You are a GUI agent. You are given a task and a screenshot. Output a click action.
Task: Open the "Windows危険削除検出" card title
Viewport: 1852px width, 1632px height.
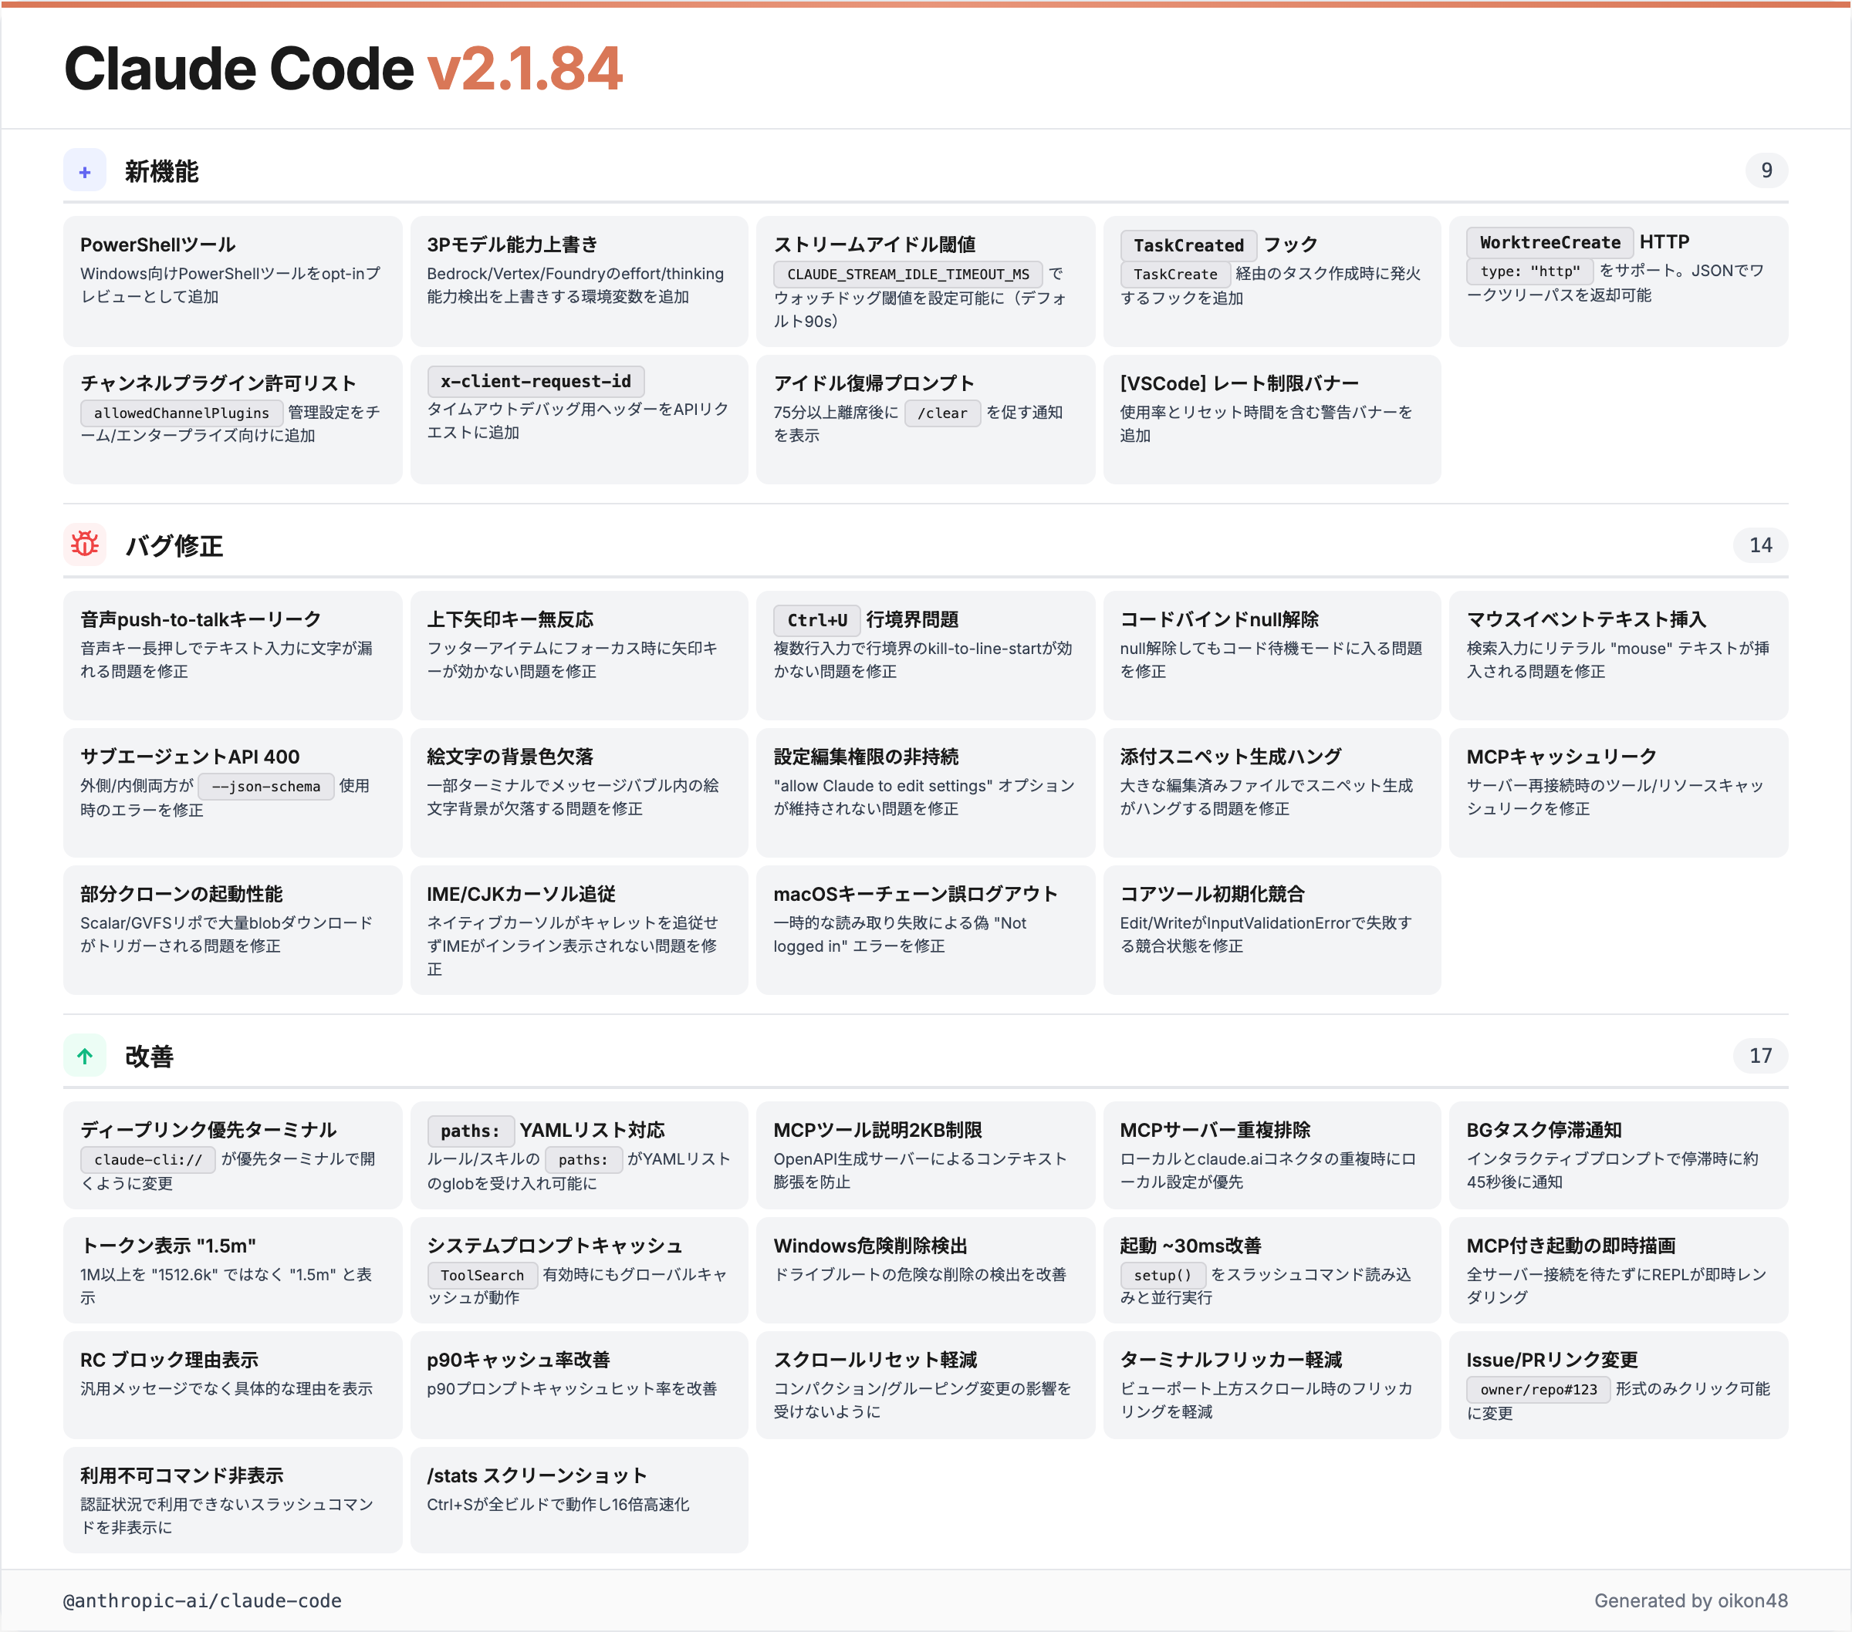[870, 1246]
